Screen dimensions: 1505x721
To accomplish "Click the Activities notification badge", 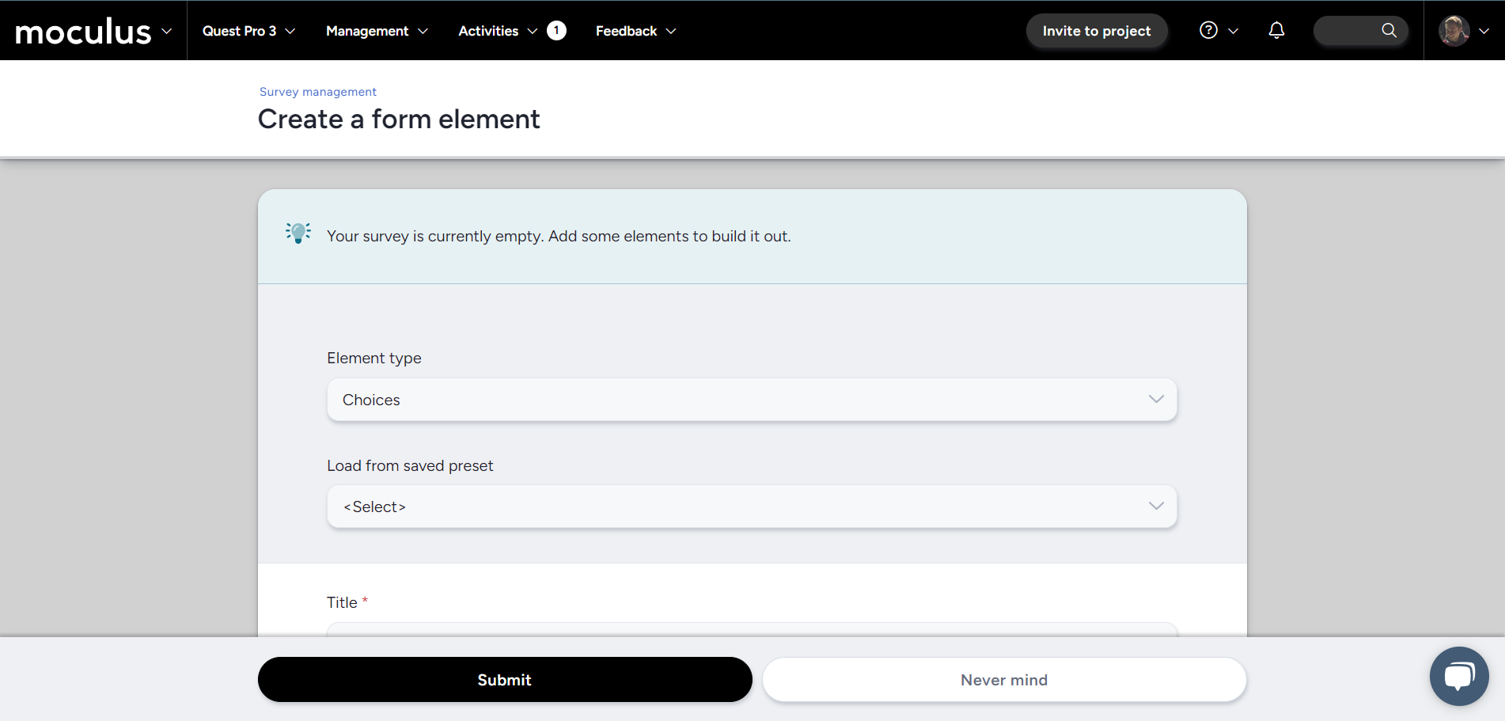I will 556,31.
